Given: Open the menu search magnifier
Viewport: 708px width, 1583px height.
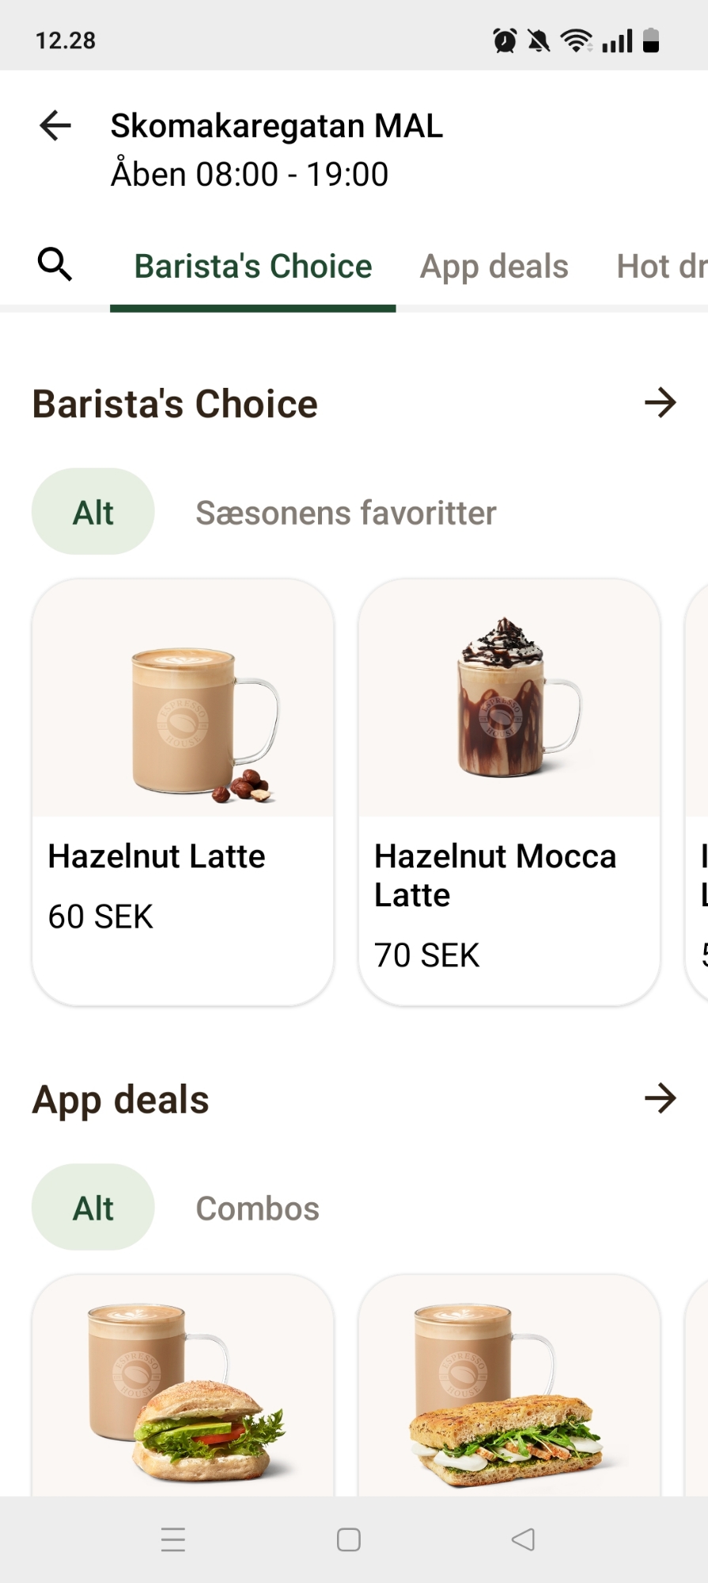Looking at the screenshot, I should [x=55, y=264].
